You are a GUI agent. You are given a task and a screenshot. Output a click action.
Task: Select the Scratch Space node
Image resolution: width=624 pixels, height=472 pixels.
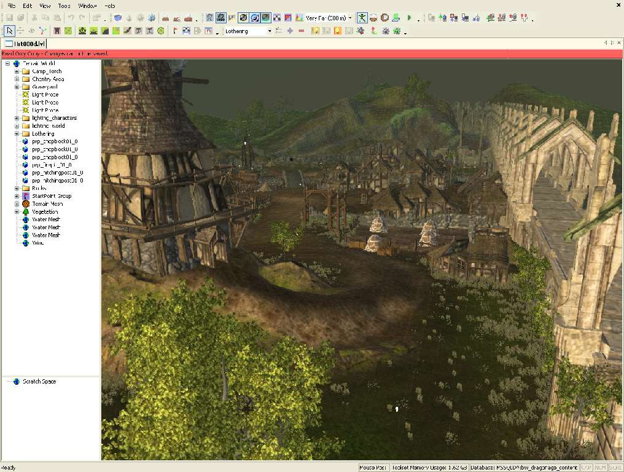(39, 381)
